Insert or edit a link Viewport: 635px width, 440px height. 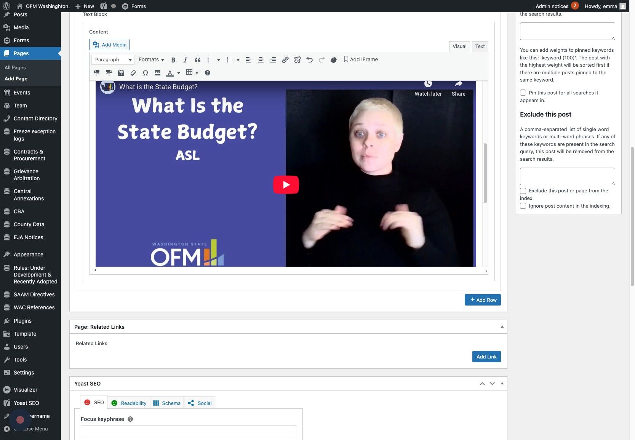click(x=285, y=60)
